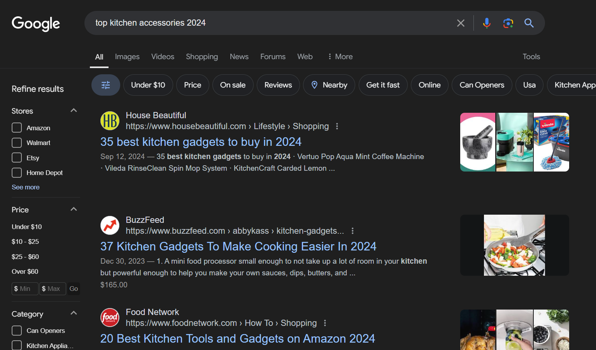Open three-dot menu for House Beautiful result
The height and width of the screenshot is (350, 596).
[337, 126]
